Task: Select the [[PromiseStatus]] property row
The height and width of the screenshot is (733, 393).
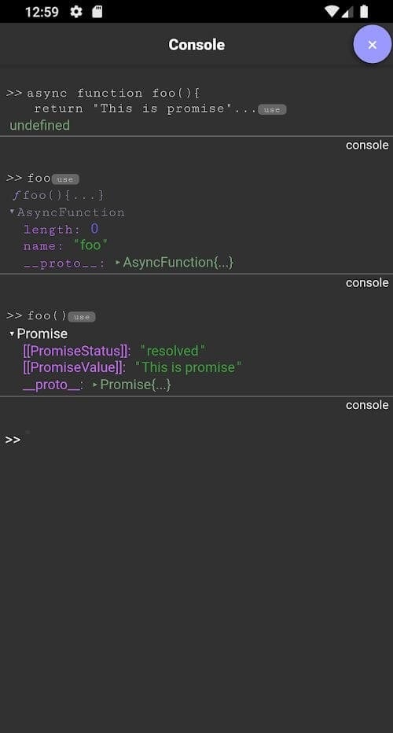Action: click(114, 351)
